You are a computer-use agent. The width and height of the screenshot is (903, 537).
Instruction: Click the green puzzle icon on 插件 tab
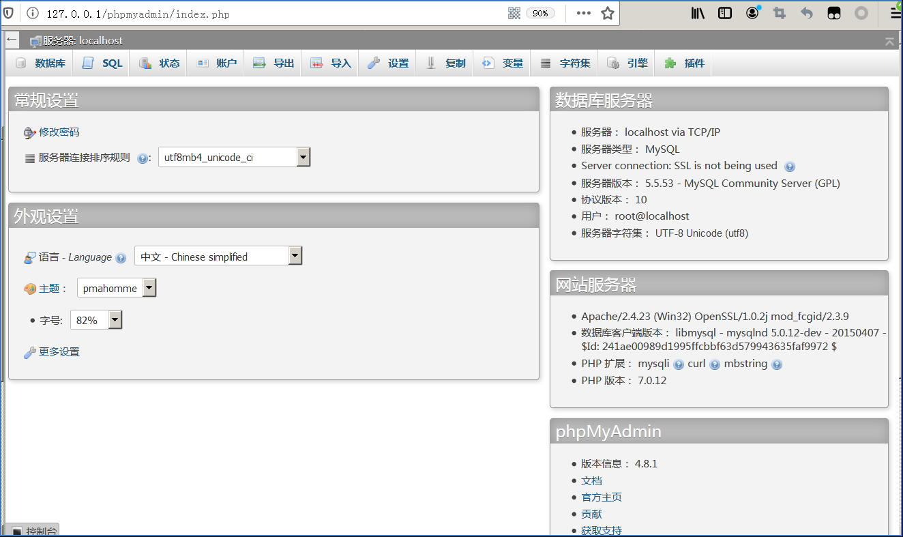click(x=670, y=63)
